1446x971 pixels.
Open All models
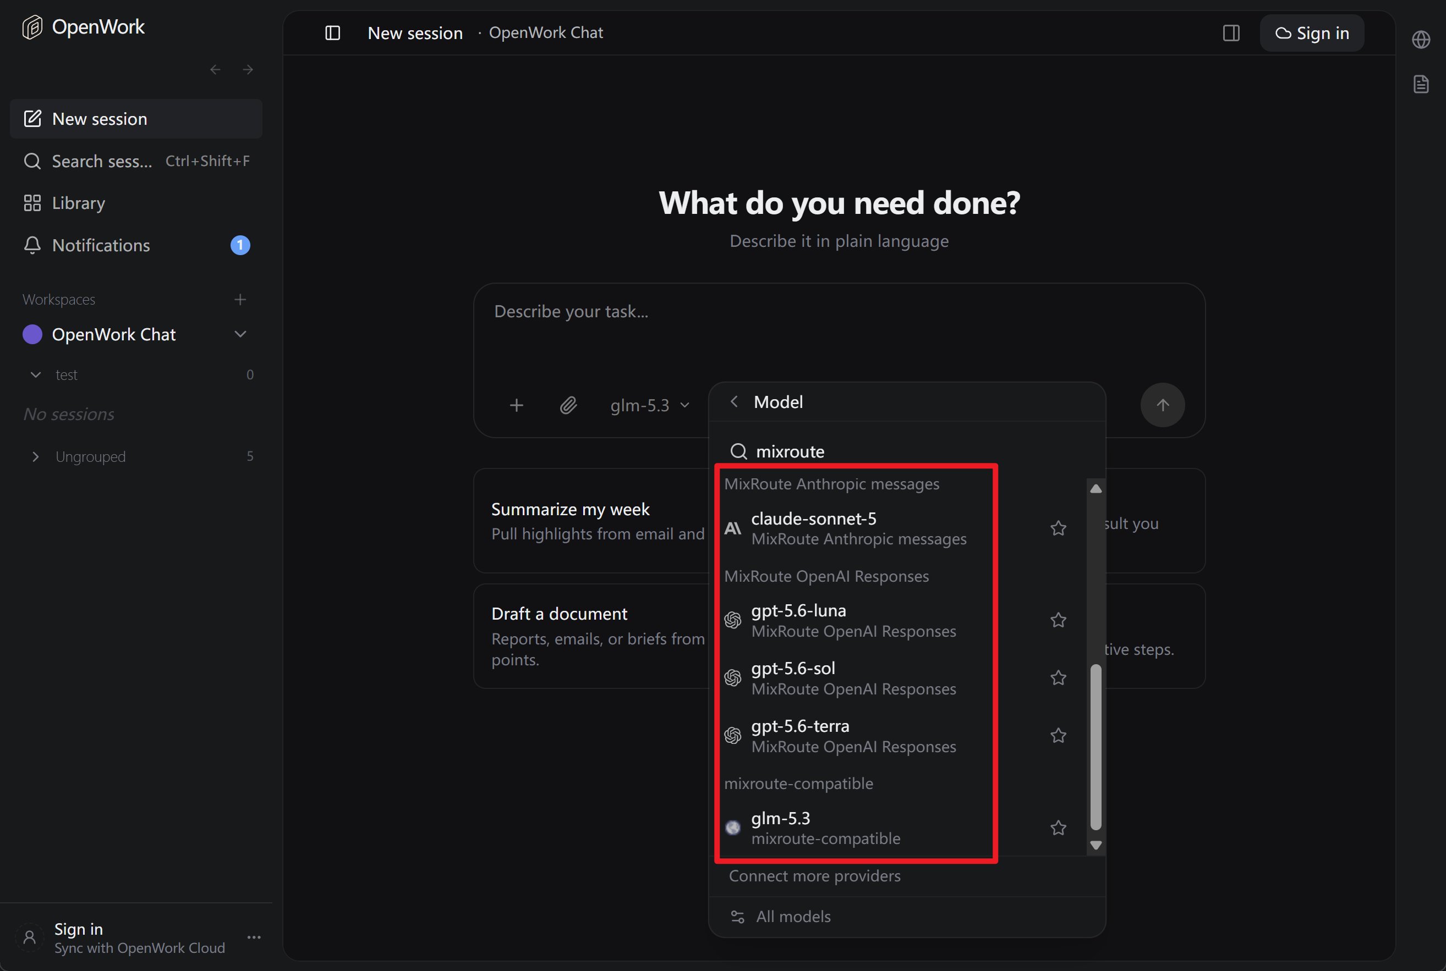[x=907, y=917]
